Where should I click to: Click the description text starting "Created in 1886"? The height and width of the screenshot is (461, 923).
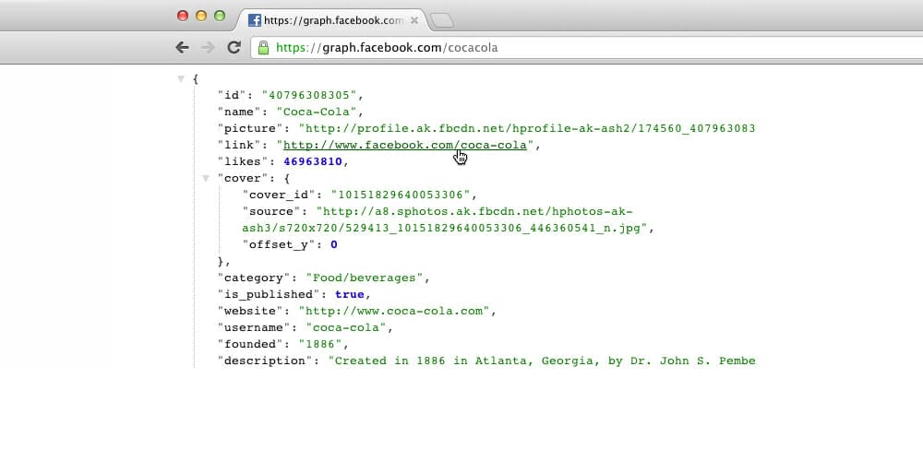point(542,361)
